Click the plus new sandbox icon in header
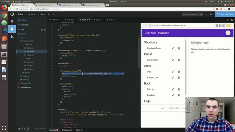 coord(206,14)
